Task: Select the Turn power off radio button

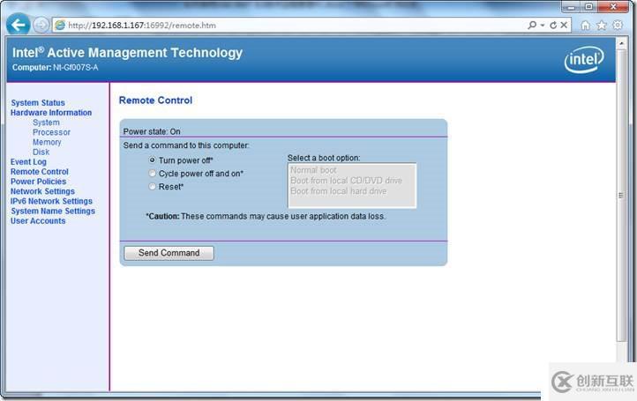Action: [153, 160]
